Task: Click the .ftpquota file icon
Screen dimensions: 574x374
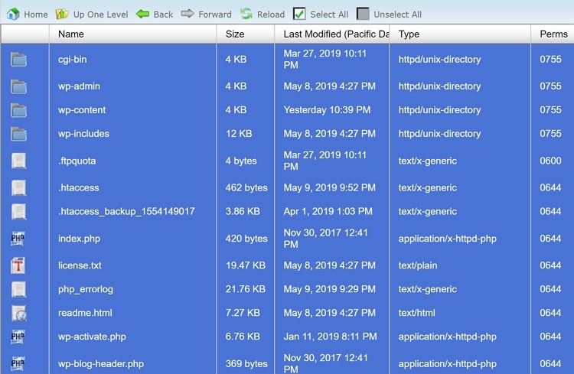Action: (18, 161)
